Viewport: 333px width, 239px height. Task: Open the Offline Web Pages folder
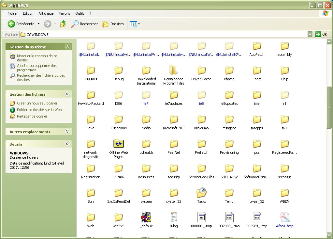119,144
